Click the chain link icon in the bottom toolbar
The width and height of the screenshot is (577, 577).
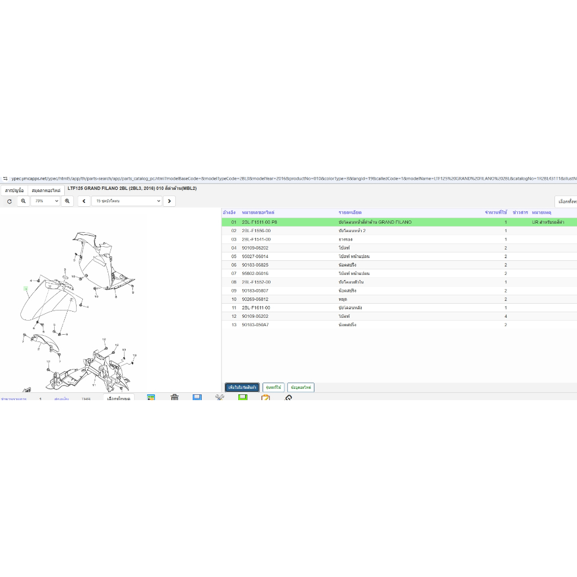pyautogui.click(x=288, y=397)
